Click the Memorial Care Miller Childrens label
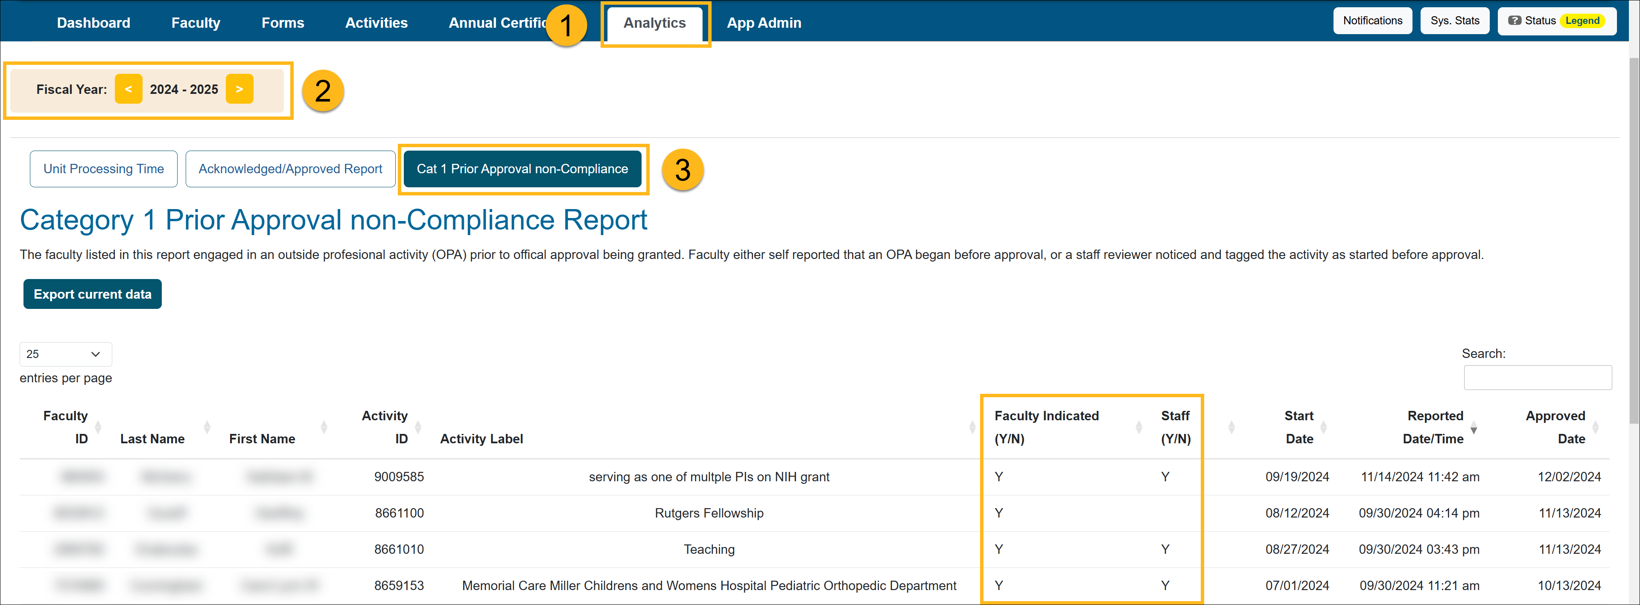Image resolution: width=1640 pixels, height=605 pixels. (x=709, y=585)
